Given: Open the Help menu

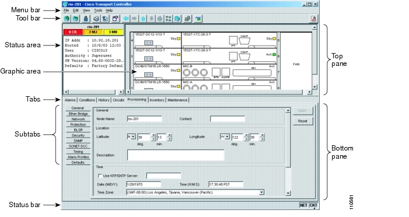Looking at the screenshot, I should pos(109,10).
